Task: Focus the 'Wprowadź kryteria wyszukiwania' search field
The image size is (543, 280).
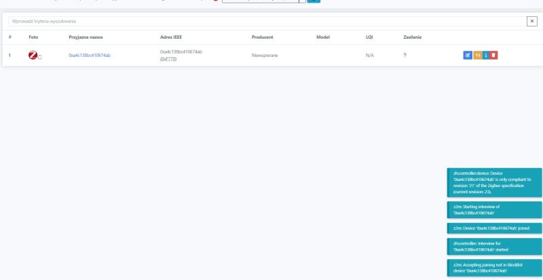Action: pos(267,22)
